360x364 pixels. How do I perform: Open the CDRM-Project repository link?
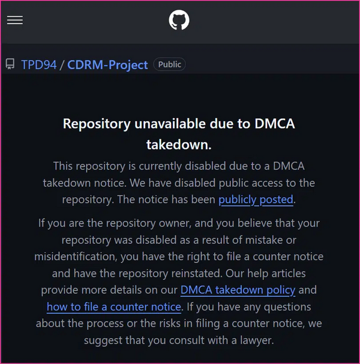[107, 65]
